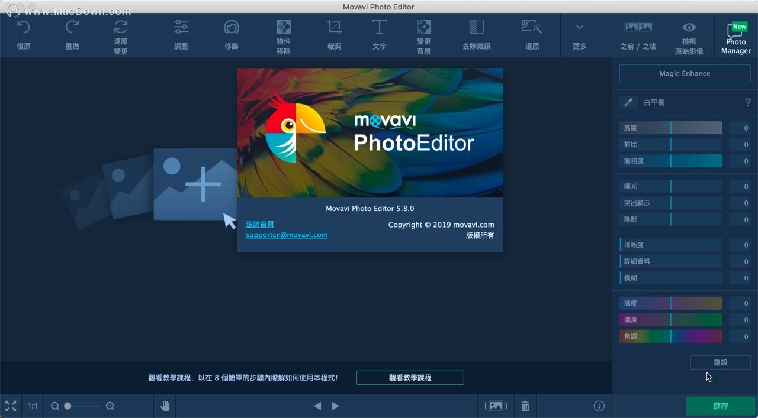Click the Hue (色調) value field
The width and height of the screenshot is (758, 418).
[x=740, y=336]
